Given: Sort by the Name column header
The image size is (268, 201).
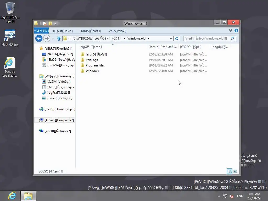Looking at the screenshot, I should point(113,47).
